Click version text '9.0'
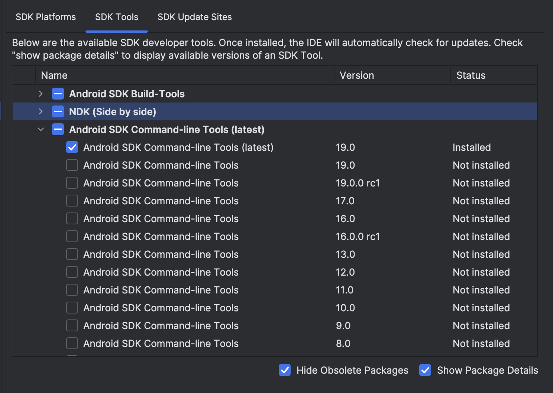Viewport: 553px width, 393px height. [x=343, y=326]
